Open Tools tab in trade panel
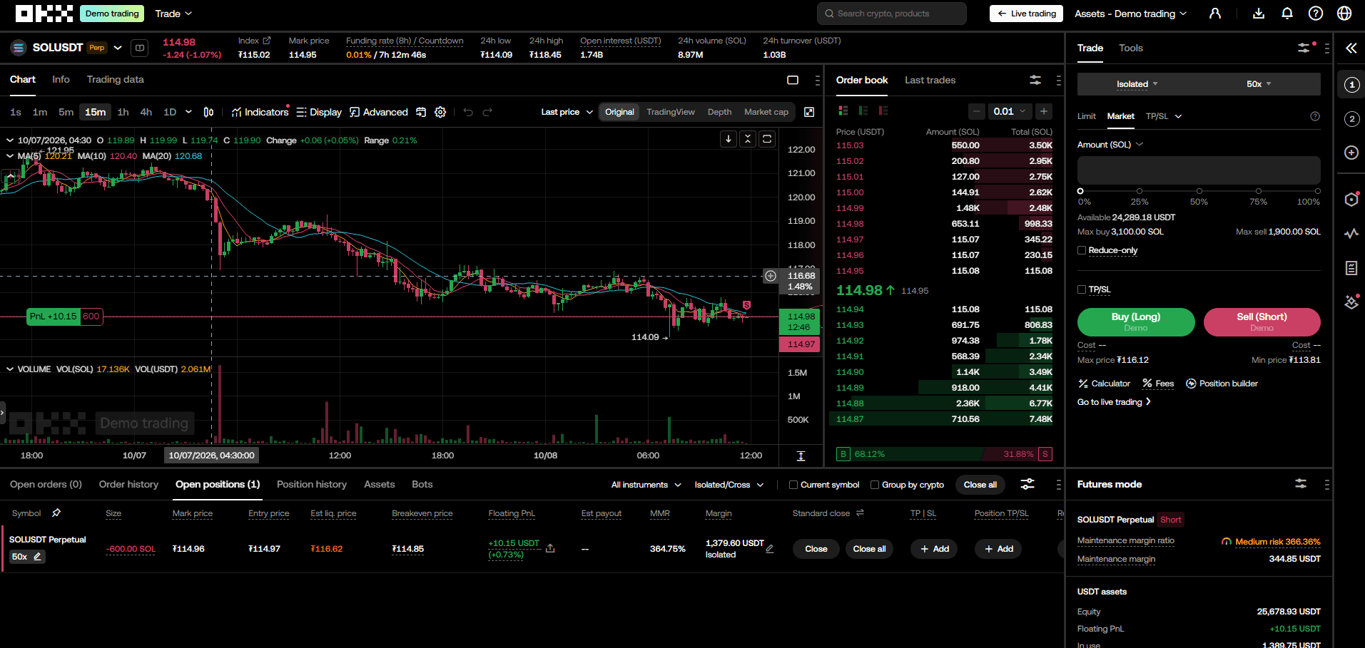 [1130, 48]
